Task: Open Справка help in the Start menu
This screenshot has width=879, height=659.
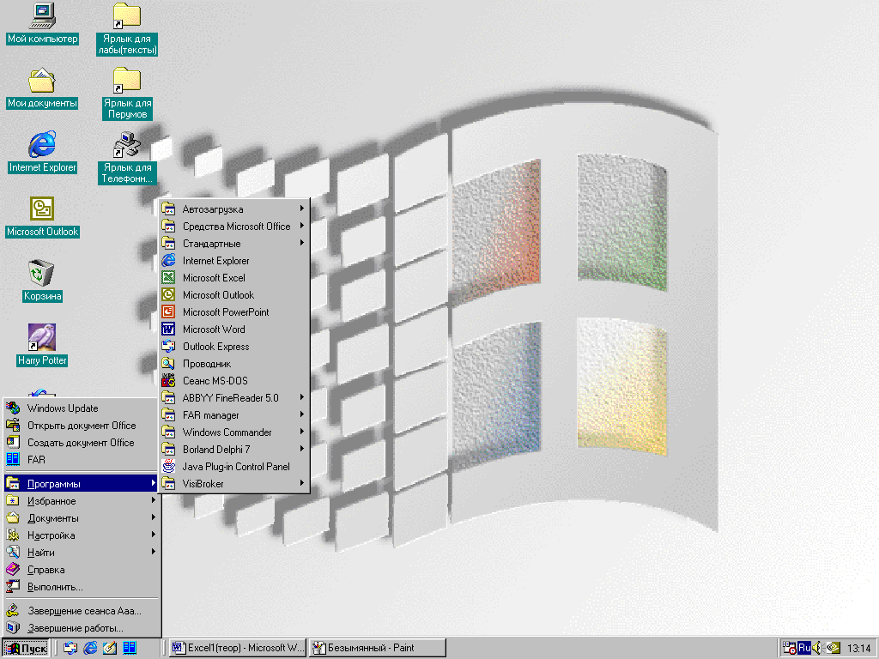Action: [x=81, y=570]
